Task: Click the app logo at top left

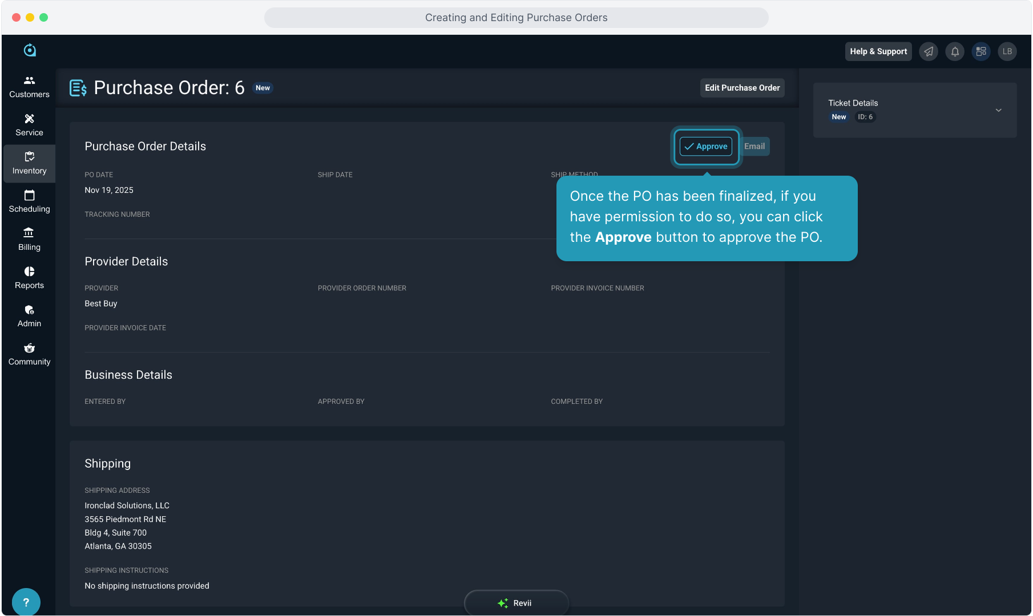Action: coord(30,50)
